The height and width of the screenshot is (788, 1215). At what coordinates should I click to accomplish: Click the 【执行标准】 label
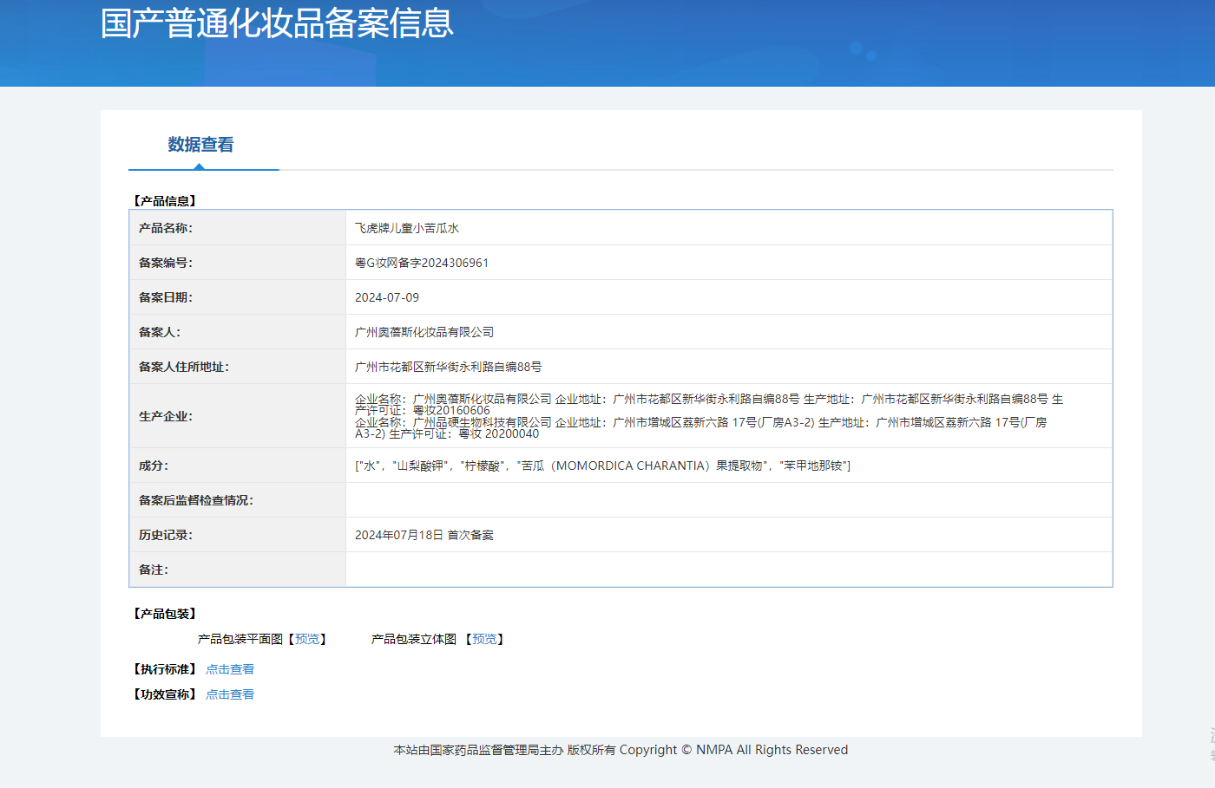(x=164, y=669)
